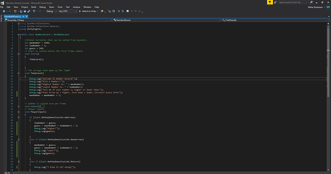Click the Open File folder icon
This screenshot has width=331, height=174.
click(21, 11)
